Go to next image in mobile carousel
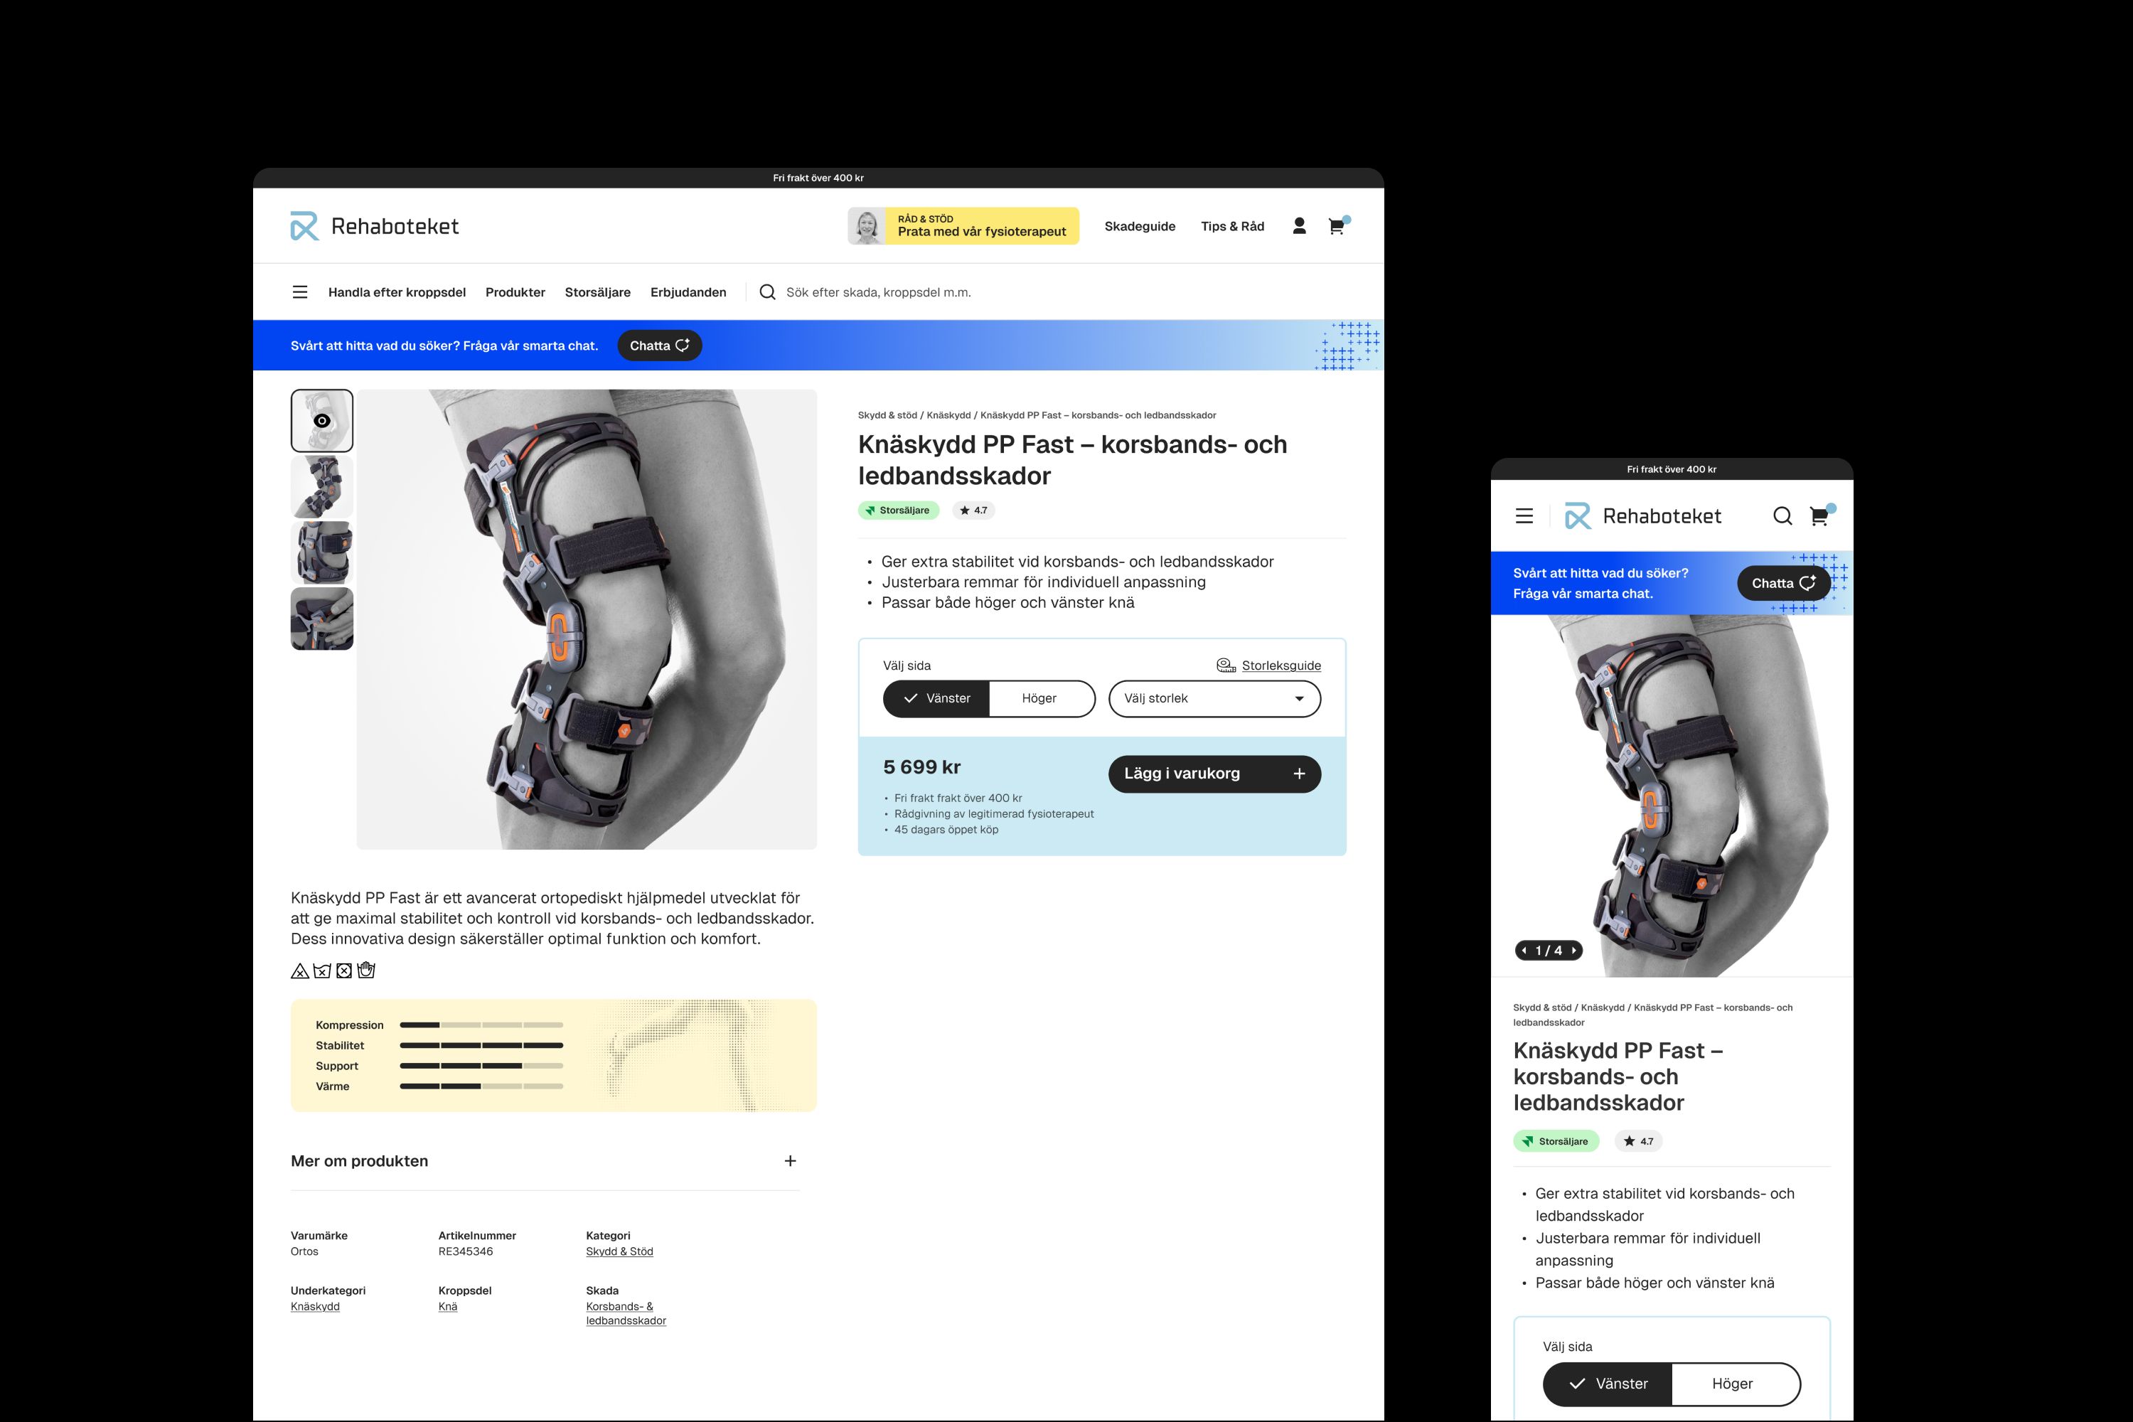The height and width of the screenshot is (1422, 2133). click(1573, 951)
